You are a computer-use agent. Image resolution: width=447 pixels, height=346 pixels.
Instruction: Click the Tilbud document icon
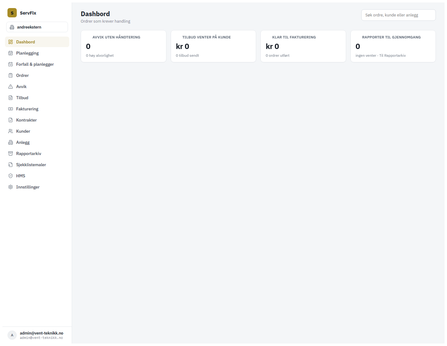11,98
